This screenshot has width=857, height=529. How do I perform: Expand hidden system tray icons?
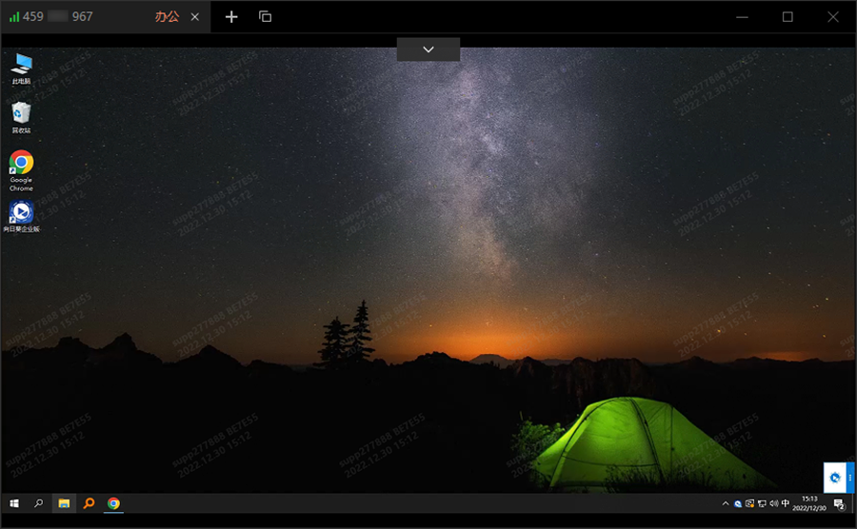726,503
